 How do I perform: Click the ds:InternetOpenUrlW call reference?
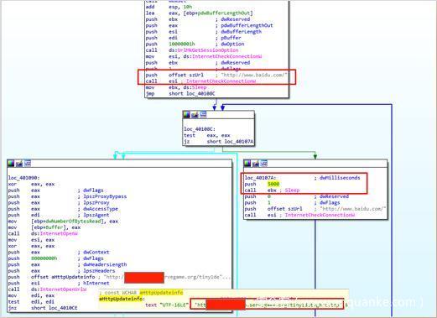pos(59,289)
